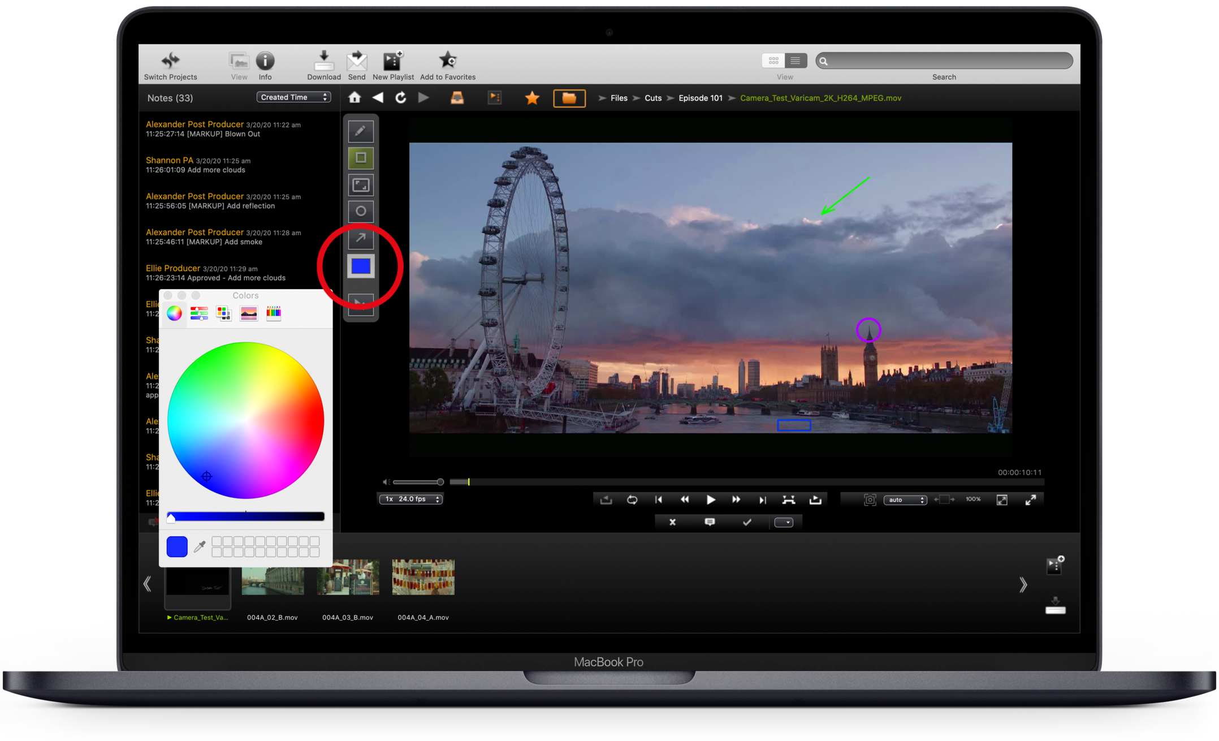Image resolution: width=1219 pixels, height=741 pixels.
Task: Select the rectangle markup tool
Action: 360,158
